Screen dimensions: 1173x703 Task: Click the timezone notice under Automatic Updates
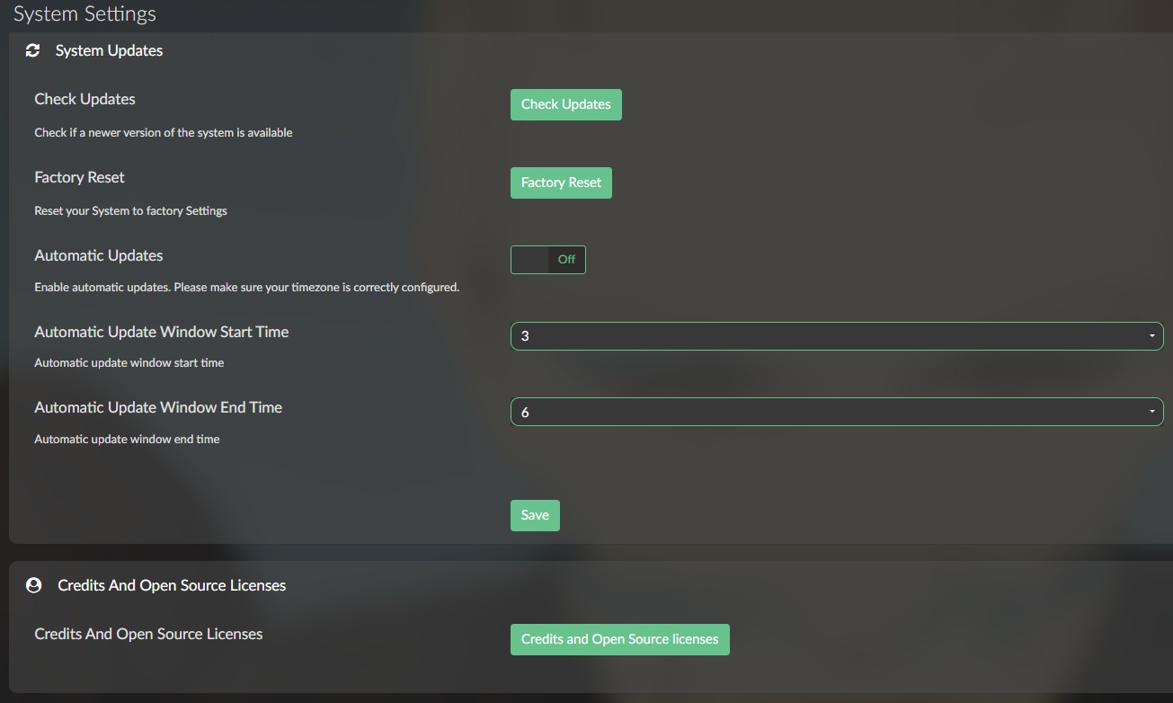click(246, 288)
